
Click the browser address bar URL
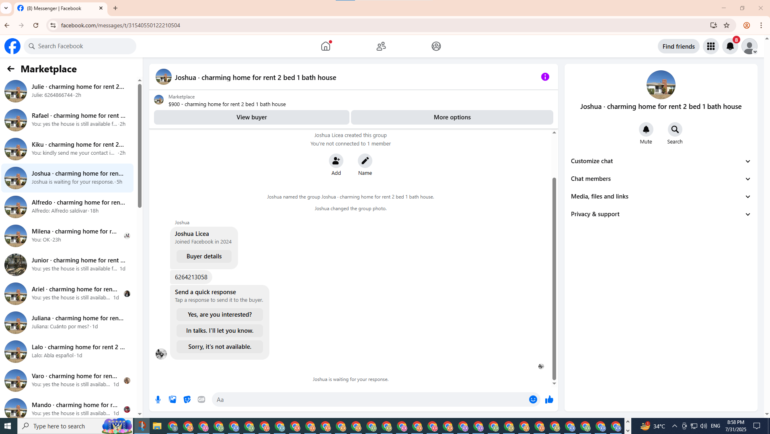[121, 25]
